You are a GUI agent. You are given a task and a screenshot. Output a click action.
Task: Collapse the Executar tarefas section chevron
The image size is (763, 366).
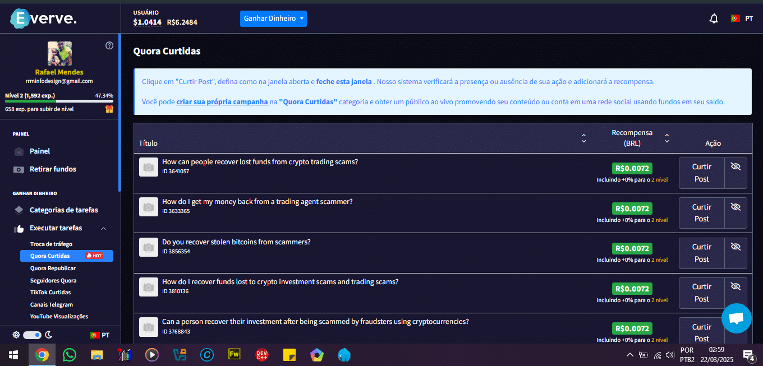[103, 228]
